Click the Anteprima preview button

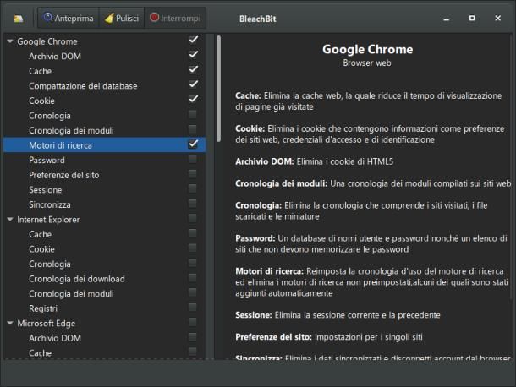click(x=69, y=18)
